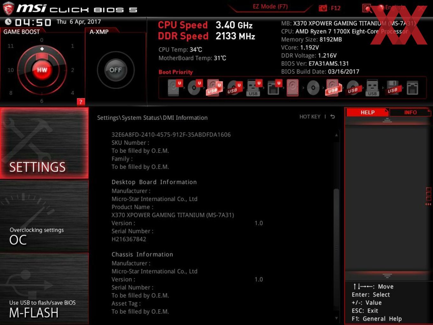Viewport: 433px width, 325px height.
Task: Click scroll down arrow of DMI list
Action: point(336,318)
